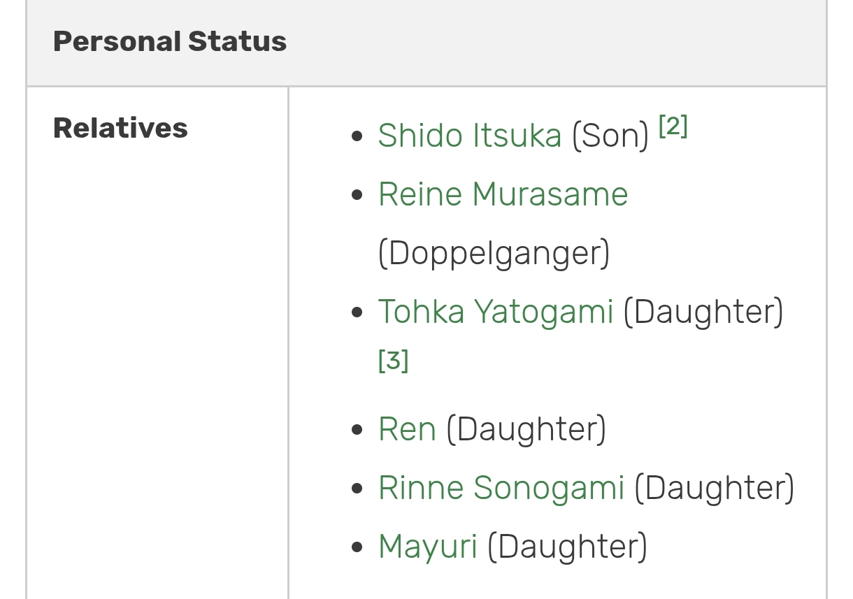Click (Daughter) next to Rinne Sonogami

coord(714,488)
